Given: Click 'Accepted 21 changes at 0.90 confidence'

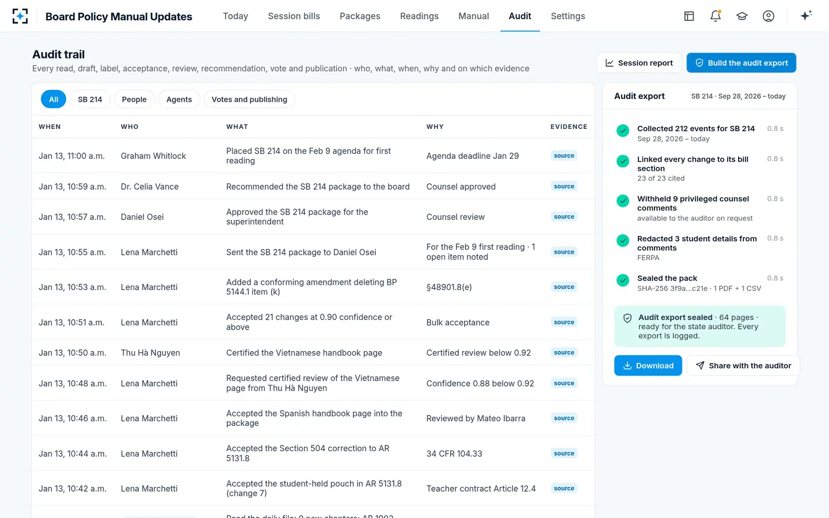Looking at the screenshot, I should pos(309,322).
